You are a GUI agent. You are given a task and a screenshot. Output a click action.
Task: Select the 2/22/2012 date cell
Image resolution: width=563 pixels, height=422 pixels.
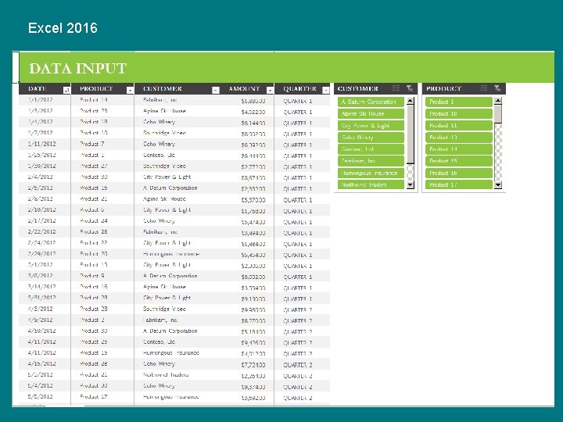point(45,232)
